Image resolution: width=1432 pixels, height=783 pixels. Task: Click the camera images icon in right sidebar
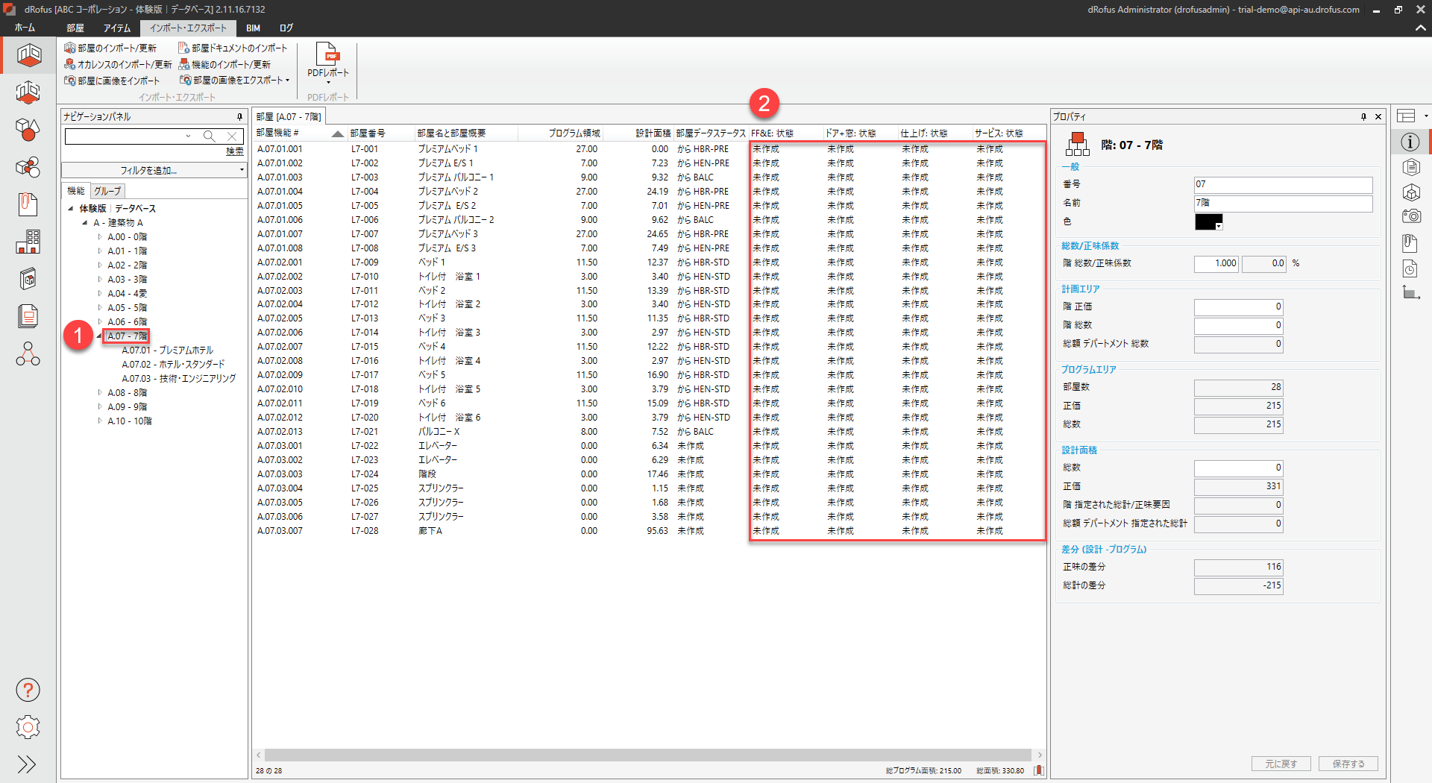(x=1410, y=216)
